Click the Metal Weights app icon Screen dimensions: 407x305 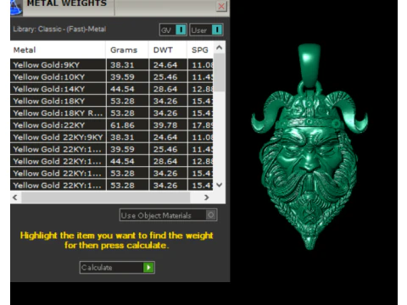click(x=16, y=7)
